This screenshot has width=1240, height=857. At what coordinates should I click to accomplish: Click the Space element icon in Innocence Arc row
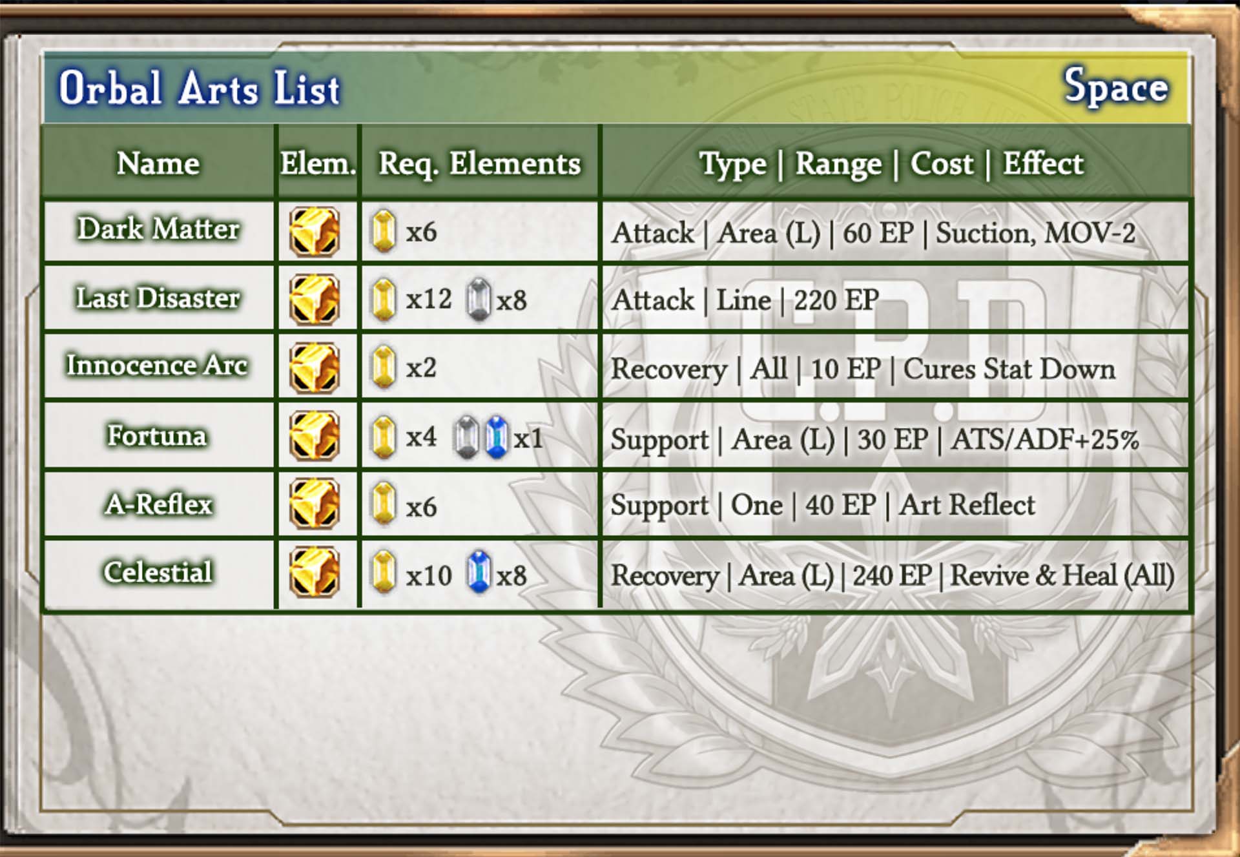pyautogui.click(x=315, y=367)
